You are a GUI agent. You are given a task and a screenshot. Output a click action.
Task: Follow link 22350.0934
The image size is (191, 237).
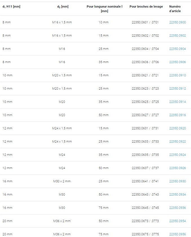coord(177,194)
